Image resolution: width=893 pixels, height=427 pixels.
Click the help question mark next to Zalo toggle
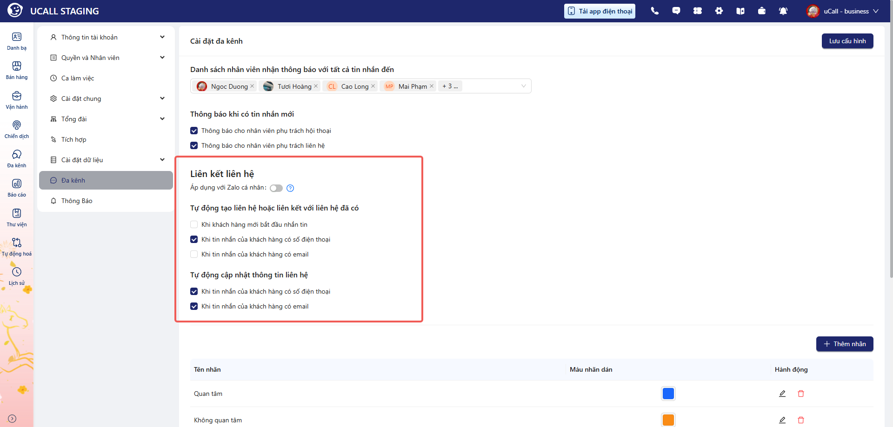click(x=290, y=188)
